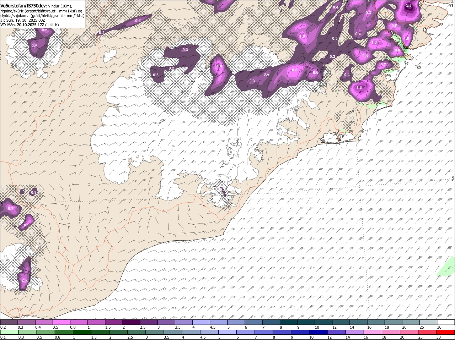The image size is (455, 340).
Task: Click the 'VT: Mán. 20.10.2025 17Z' valid time
Action: (x=22, y=25)
